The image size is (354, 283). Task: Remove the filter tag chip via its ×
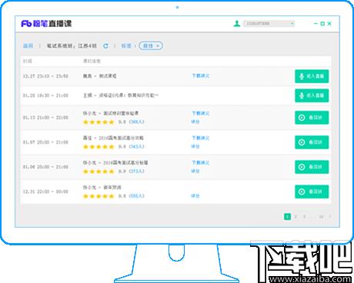click(x=158, y=46)
